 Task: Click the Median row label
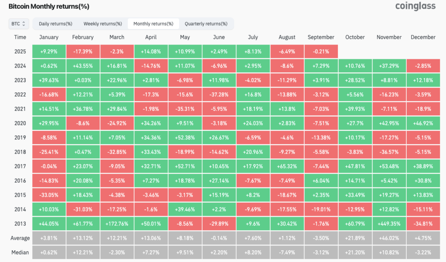click(x=20, y=252)
